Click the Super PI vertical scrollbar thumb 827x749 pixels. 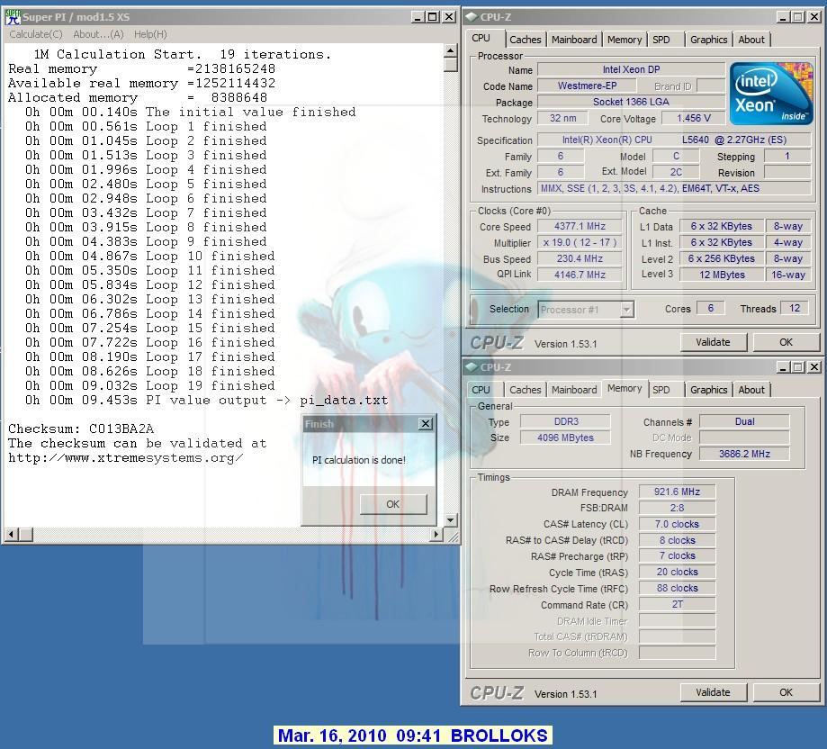click(x=451, y=64)
